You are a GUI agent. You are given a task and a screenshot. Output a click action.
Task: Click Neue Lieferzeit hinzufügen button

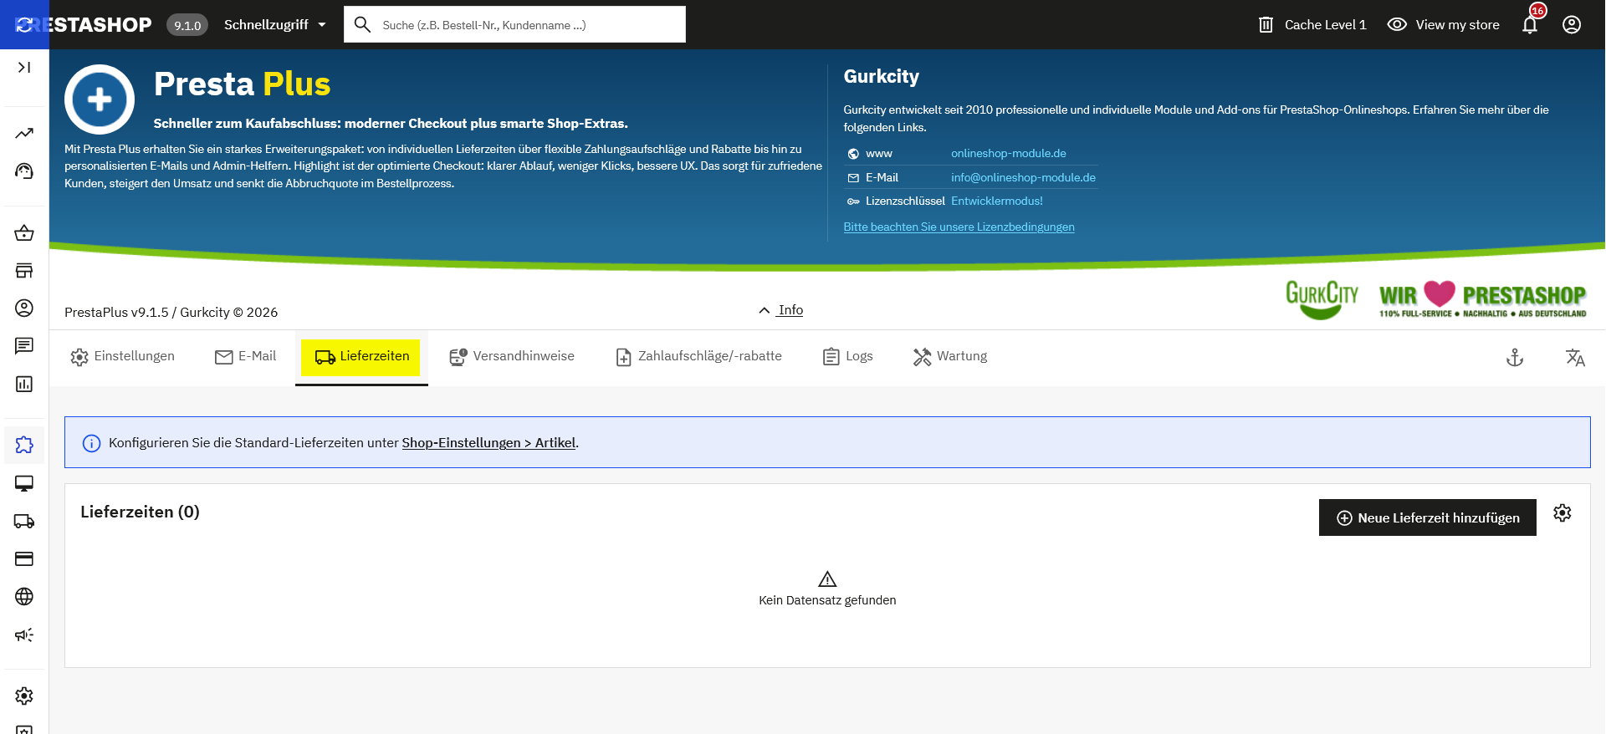(1428, 517)
